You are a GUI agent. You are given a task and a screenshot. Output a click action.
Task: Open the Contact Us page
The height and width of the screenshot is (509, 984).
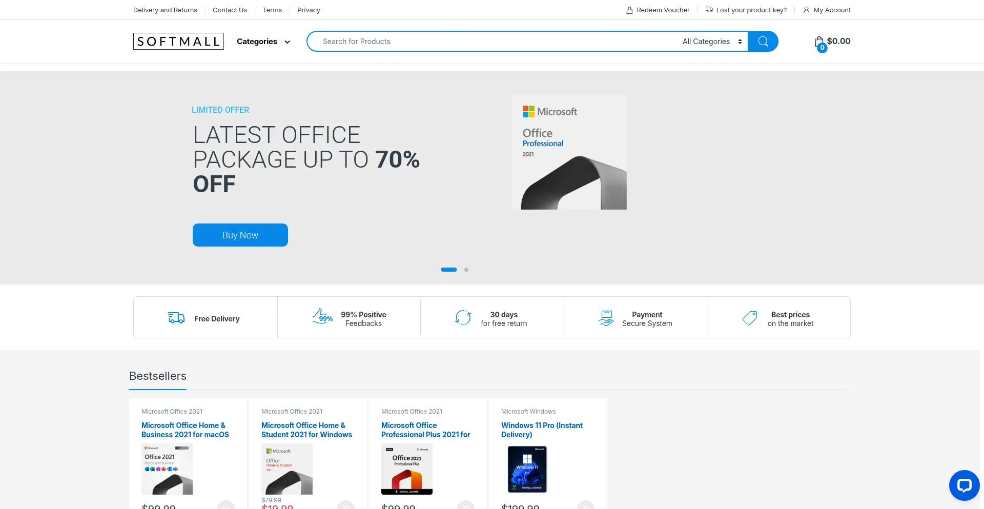click(x=230, y=10)
